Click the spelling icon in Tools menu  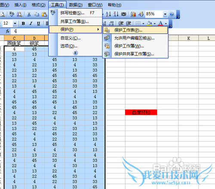click(53, 13)
